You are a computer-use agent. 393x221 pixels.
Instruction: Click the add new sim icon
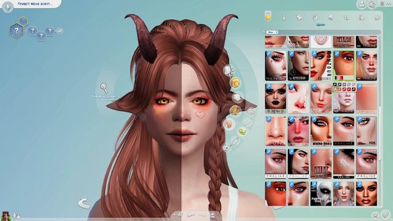(x=17, y=216)
